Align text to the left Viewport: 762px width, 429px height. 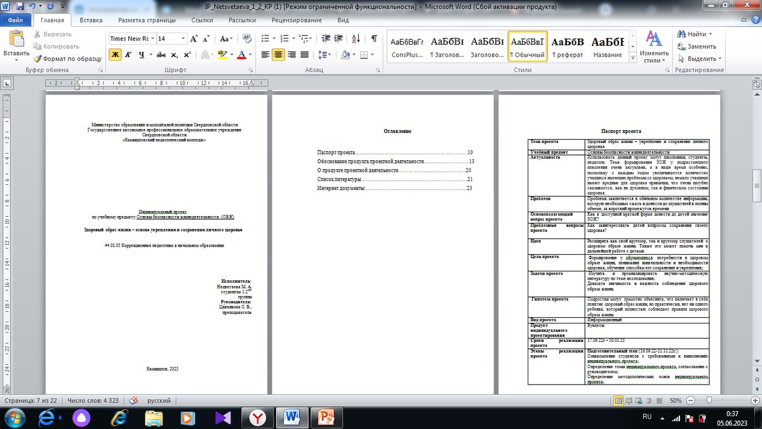(x=265, y=55)
